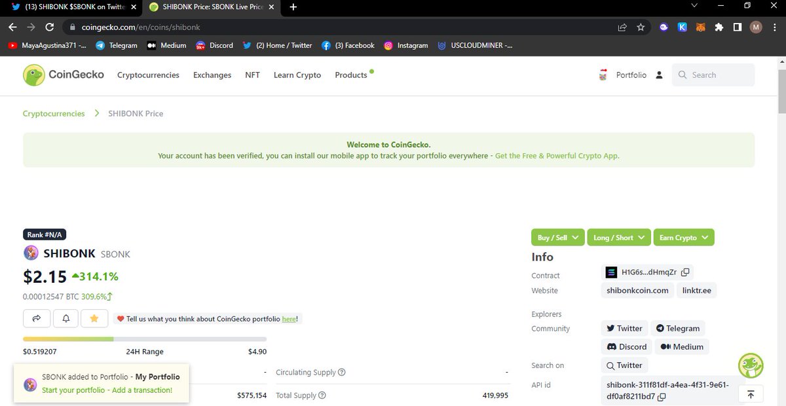The image size is (786, 406).
Task: Open the Earn Crypto dropdown
Action: [684, 238]
